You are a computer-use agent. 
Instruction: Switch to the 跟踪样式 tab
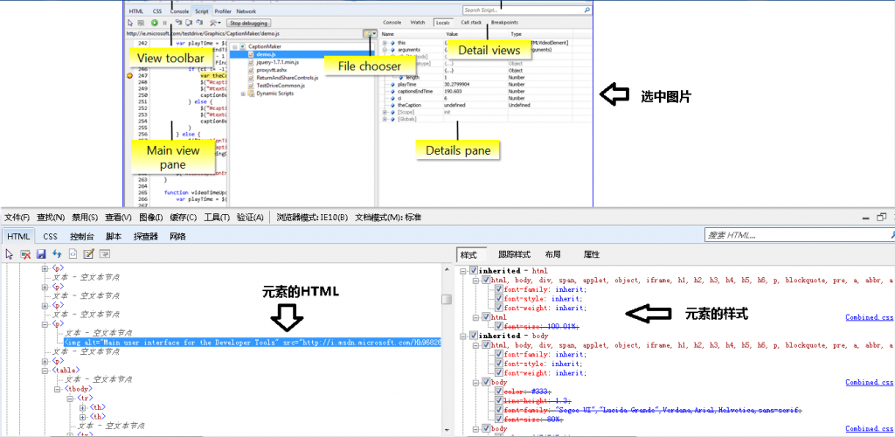514,254
